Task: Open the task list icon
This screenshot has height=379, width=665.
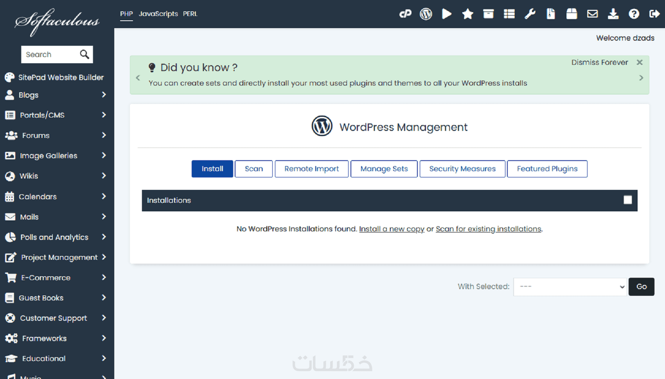Action: [509, 14]
